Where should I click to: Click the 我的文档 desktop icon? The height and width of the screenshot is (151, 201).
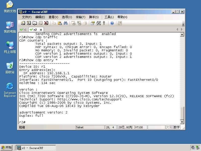10,7
